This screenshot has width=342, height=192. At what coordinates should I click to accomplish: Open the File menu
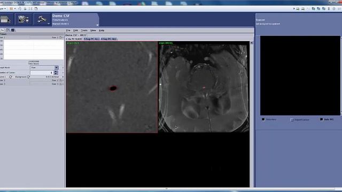pos(68,30)
